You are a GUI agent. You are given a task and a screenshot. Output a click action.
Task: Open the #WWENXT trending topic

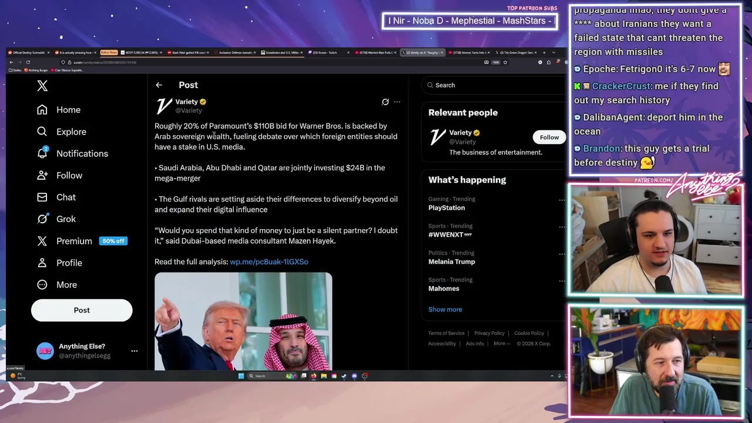tap(450, 234)
